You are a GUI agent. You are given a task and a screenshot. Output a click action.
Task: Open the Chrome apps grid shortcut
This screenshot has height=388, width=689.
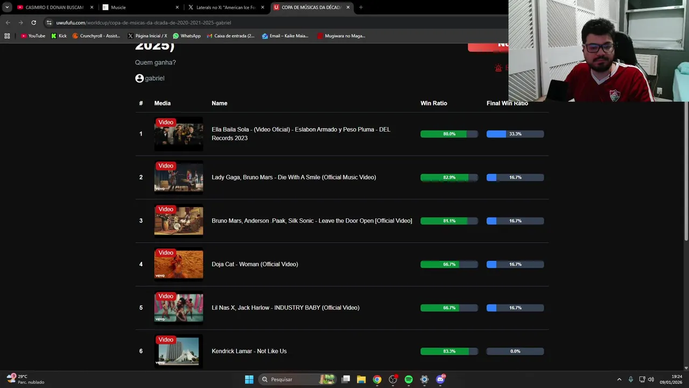pyautogui.click(x=7, y=36)
